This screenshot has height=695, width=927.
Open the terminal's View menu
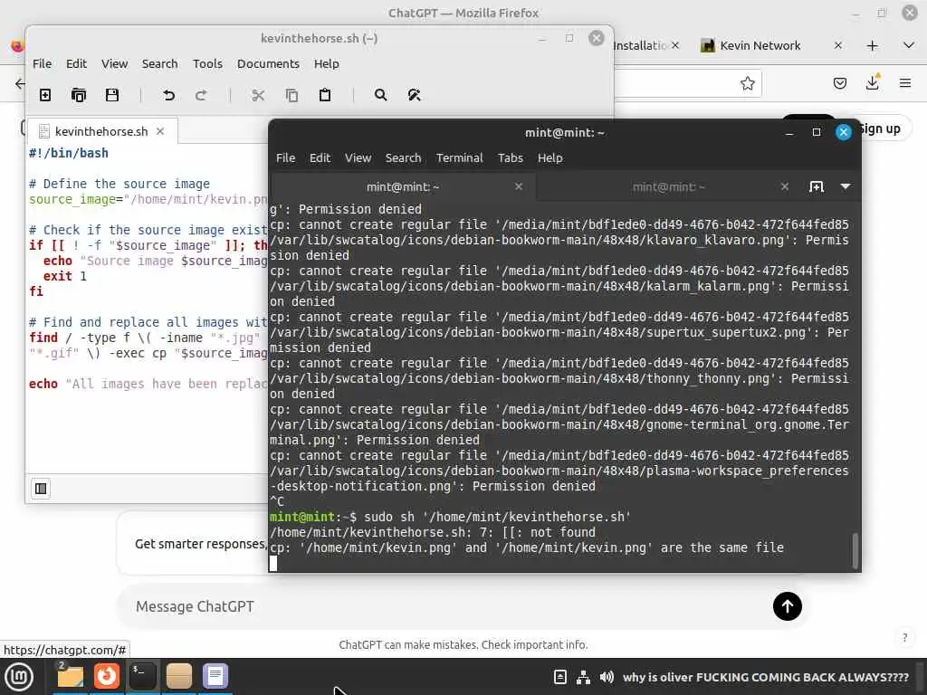pos(358,157)
